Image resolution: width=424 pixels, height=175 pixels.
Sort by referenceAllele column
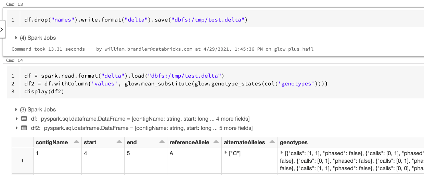[x=216, y=142]
